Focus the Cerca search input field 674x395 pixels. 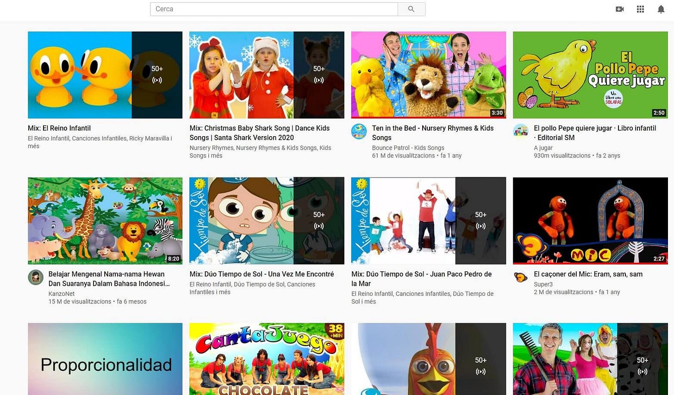[x=274, y=9]
